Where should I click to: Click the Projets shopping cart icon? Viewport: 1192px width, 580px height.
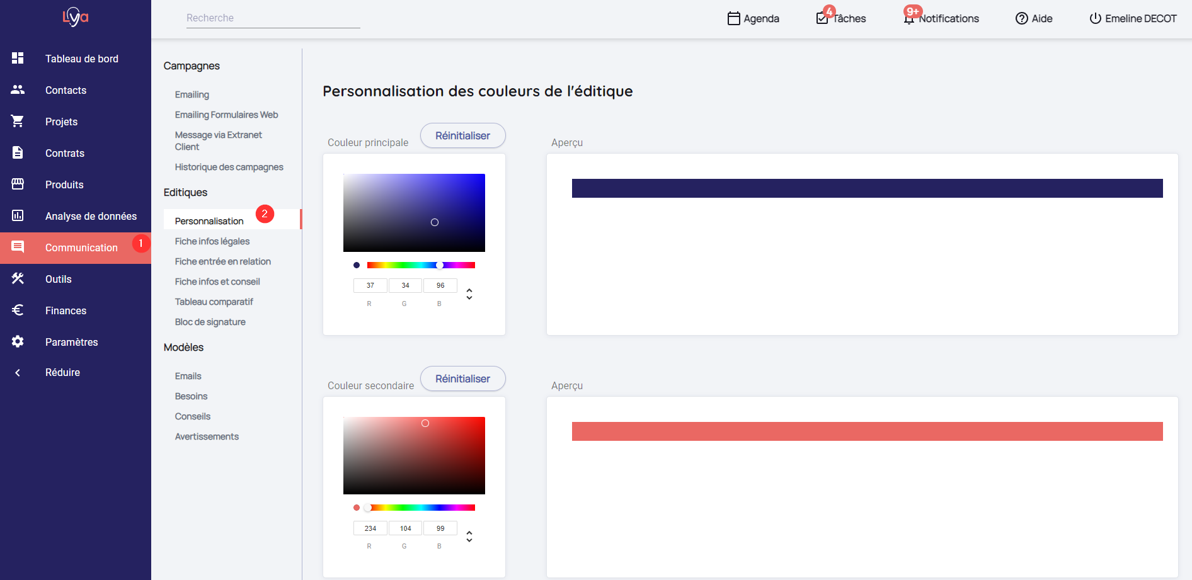point(18,121)
